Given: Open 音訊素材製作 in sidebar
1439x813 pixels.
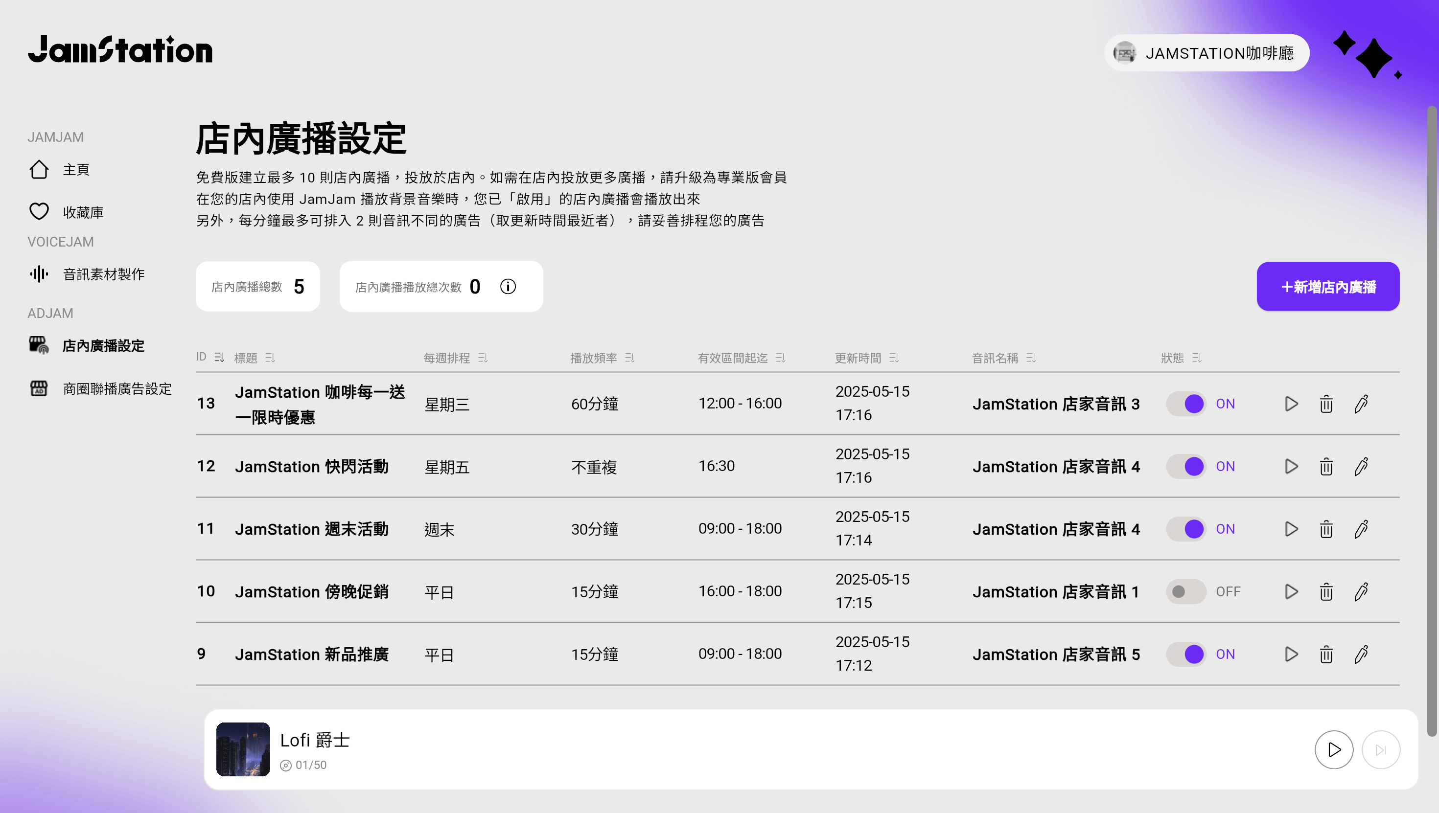Looking at the screenshot, I should 87,274.
